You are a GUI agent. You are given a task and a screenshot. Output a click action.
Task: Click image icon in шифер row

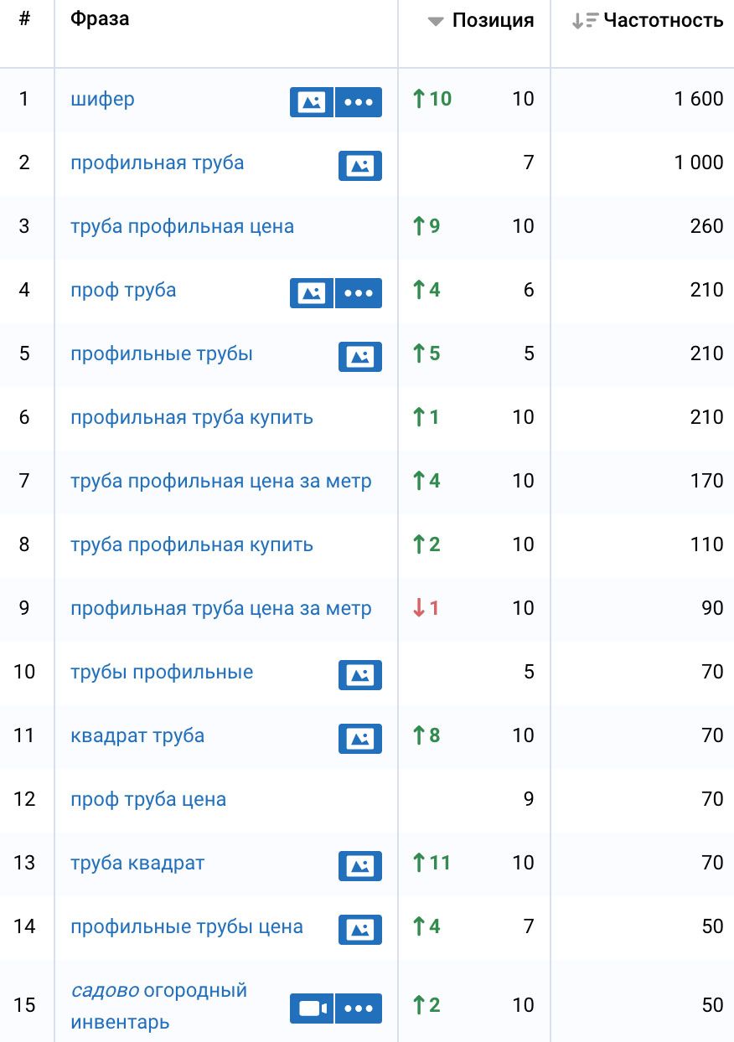tap(311, 101)
